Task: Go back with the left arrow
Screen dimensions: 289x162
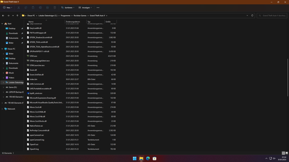Action: click(x=3, y=16)
